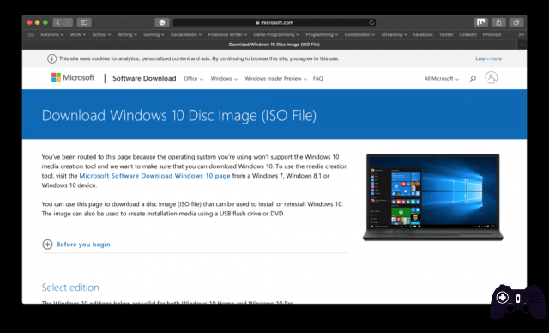The height and width of the screenshot is (333, 549).
Task: Open the Programming bookmarks folder
Action: (322, 34)
